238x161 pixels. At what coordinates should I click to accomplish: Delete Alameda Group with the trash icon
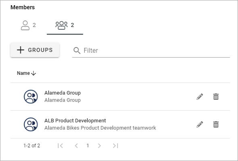216,97
